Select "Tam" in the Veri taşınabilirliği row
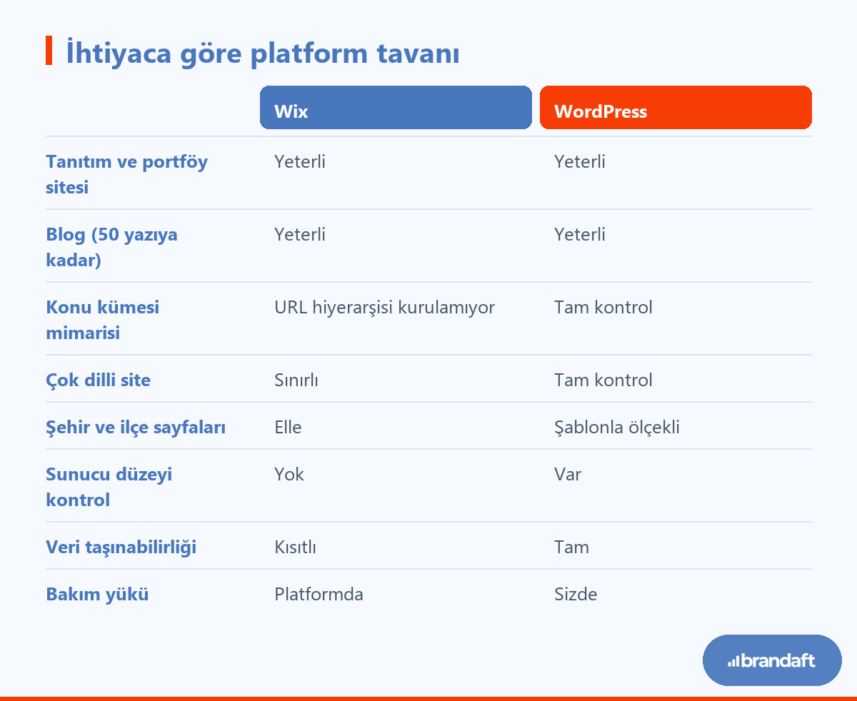857x701 pixels. tap(571, 547)
